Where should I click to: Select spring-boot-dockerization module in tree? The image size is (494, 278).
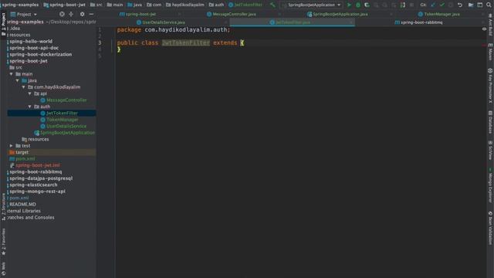[x=41, y=55]
